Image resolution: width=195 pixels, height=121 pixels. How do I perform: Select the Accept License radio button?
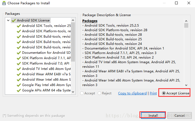click(164, 93)
